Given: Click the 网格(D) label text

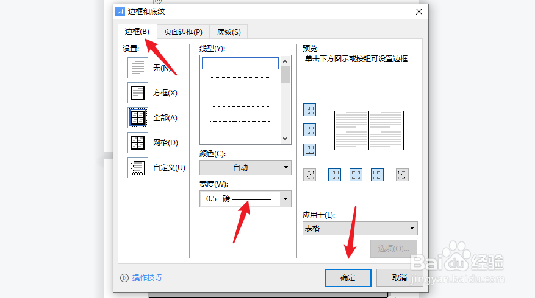Looking at the screenshot, I should pyautogui.click(x=165, y=142).
